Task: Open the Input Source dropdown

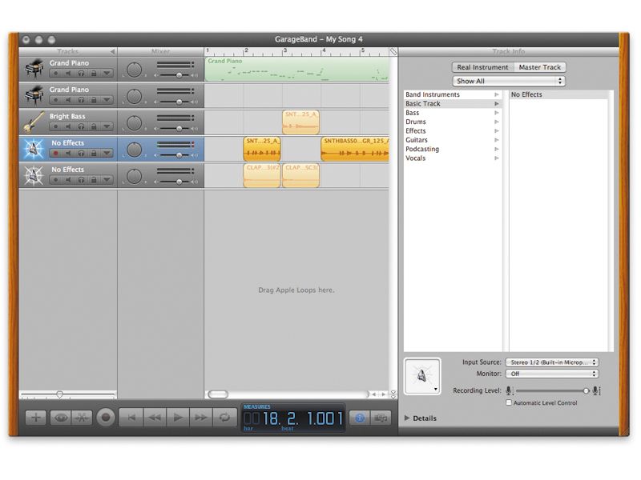Action: pyautogui.click(x=552, y=362)
